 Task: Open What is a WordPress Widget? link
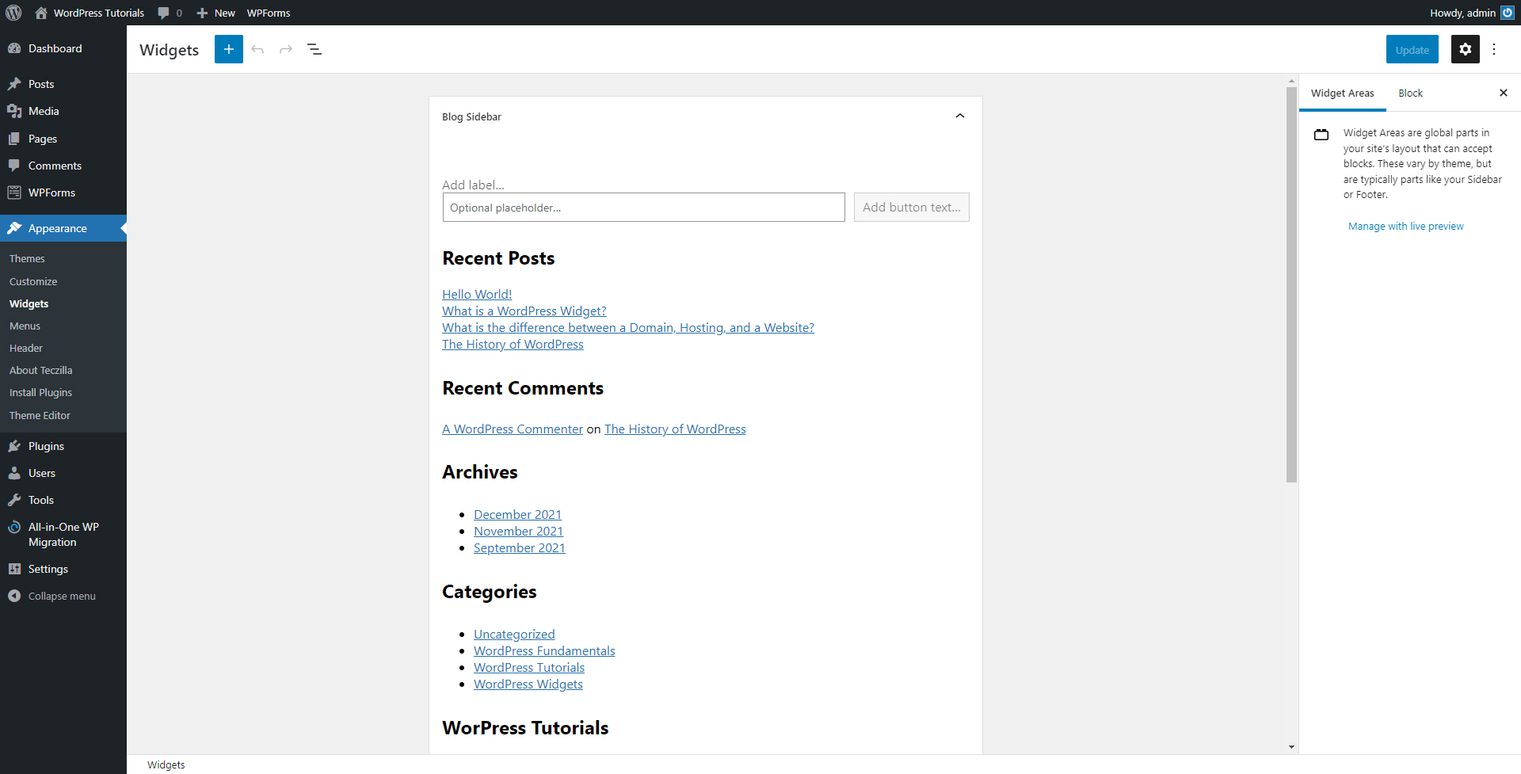click(x=524, y=311)
